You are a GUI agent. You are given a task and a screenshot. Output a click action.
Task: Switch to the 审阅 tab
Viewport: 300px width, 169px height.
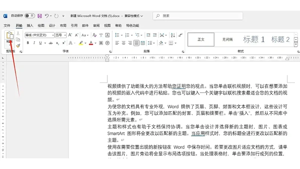click(x=96, y=26)
